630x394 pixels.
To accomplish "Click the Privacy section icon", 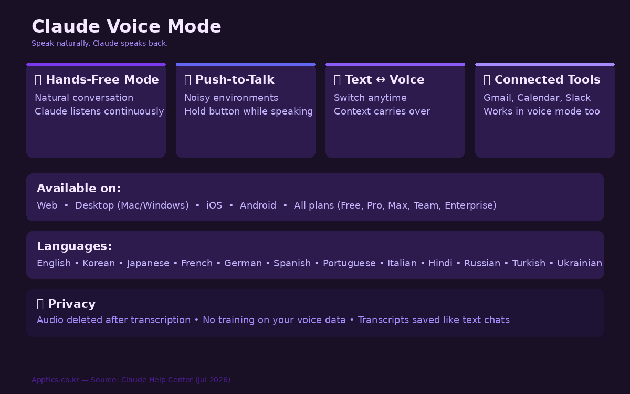I will 40,304.
